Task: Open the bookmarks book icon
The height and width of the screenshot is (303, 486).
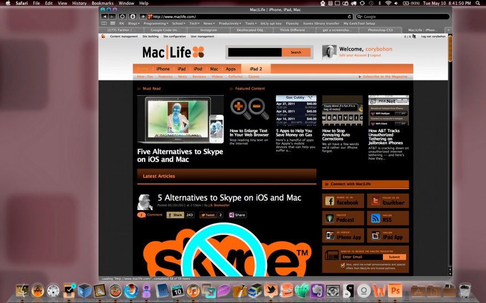Action: tap(104, 23)
